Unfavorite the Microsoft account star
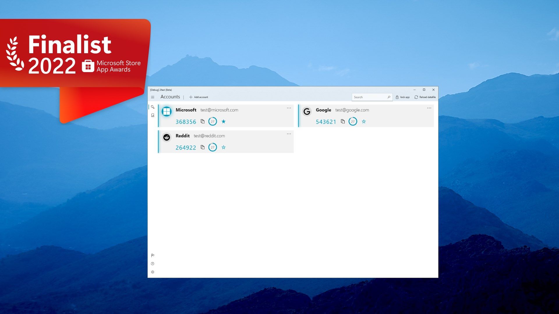This screenshot has width=559, height=314. (224, 122)
